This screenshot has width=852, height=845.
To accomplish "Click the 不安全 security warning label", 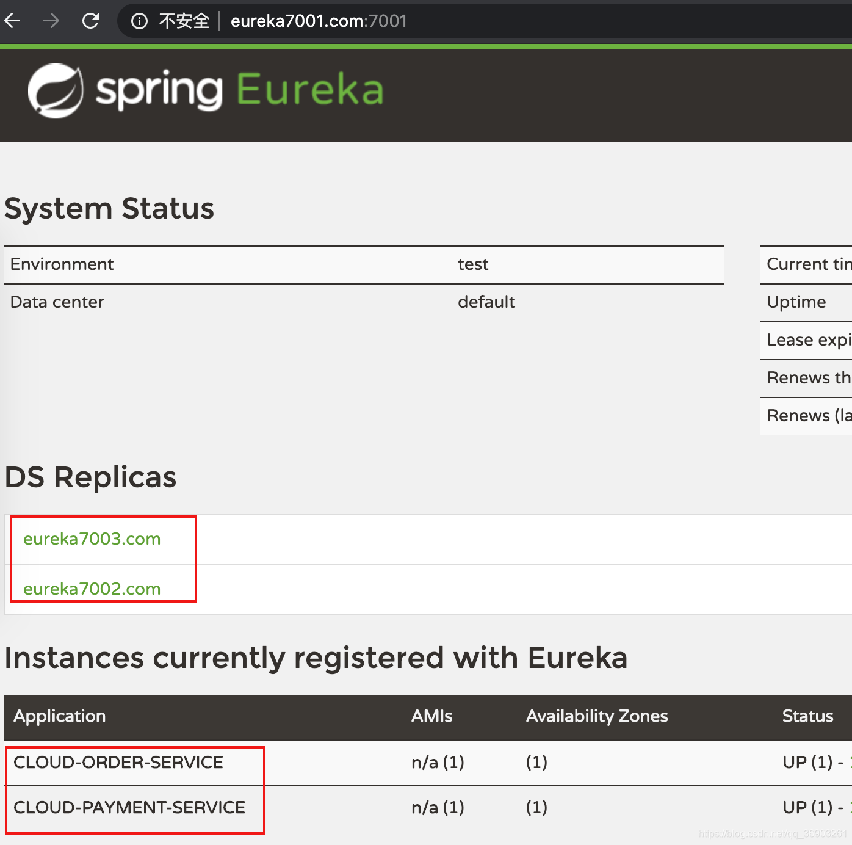I will 184,21.
